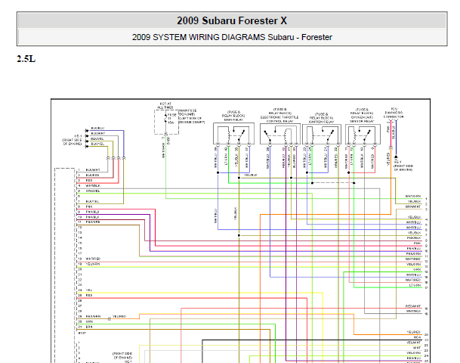Click the '2.5L' engine heading

26,59
